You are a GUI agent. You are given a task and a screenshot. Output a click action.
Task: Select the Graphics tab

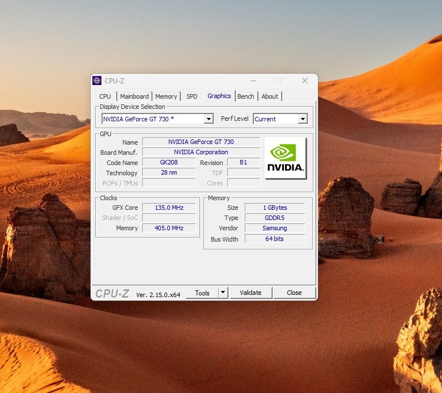[219, 96]
